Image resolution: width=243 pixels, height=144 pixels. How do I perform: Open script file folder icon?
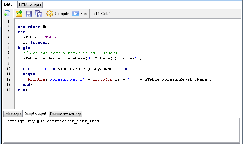19,14
